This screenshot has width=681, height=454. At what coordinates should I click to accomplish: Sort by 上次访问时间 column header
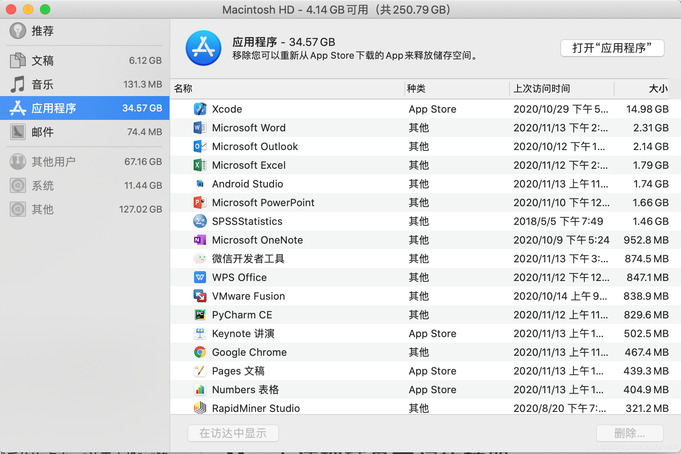[x=562, y=88]
